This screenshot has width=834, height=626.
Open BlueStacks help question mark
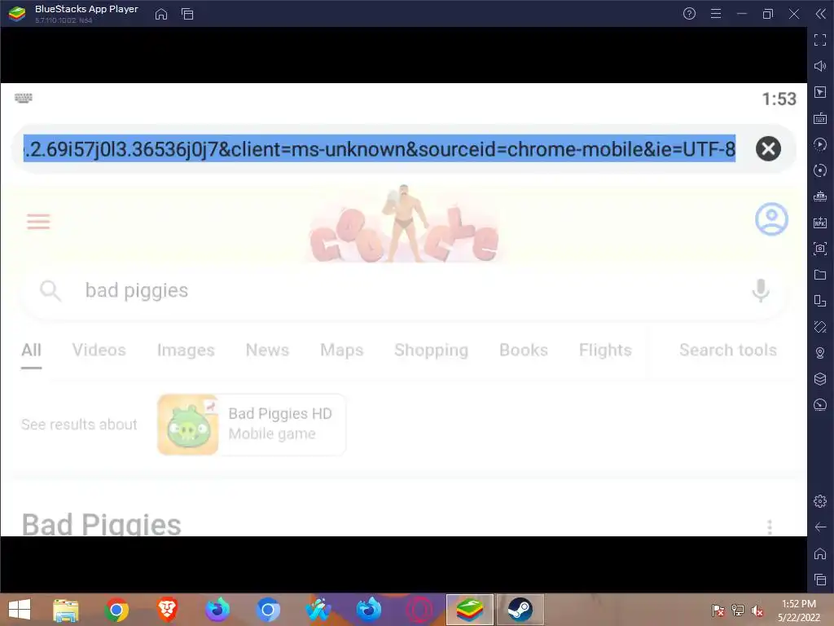[x=689, y=14]
